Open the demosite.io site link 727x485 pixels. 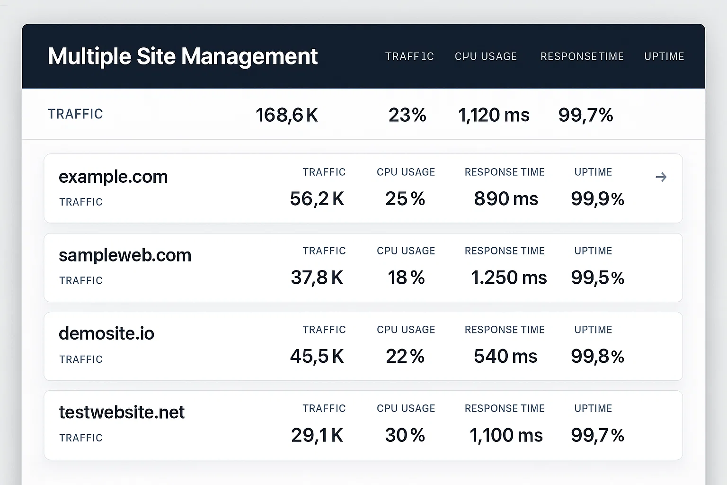tap(106, 334)
